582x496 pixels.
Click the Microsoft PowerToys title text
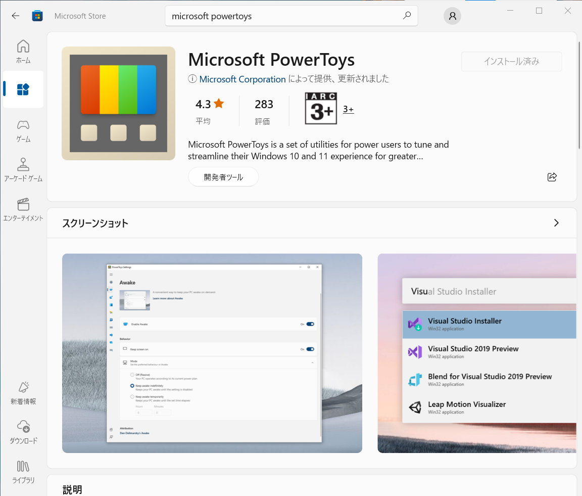point(271,60)
